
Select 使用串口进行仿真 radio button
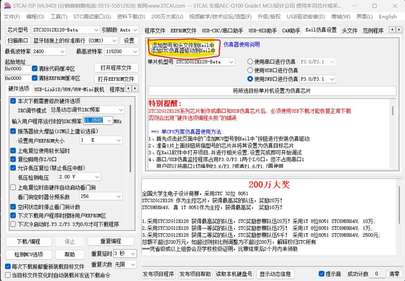click(250, 62)
